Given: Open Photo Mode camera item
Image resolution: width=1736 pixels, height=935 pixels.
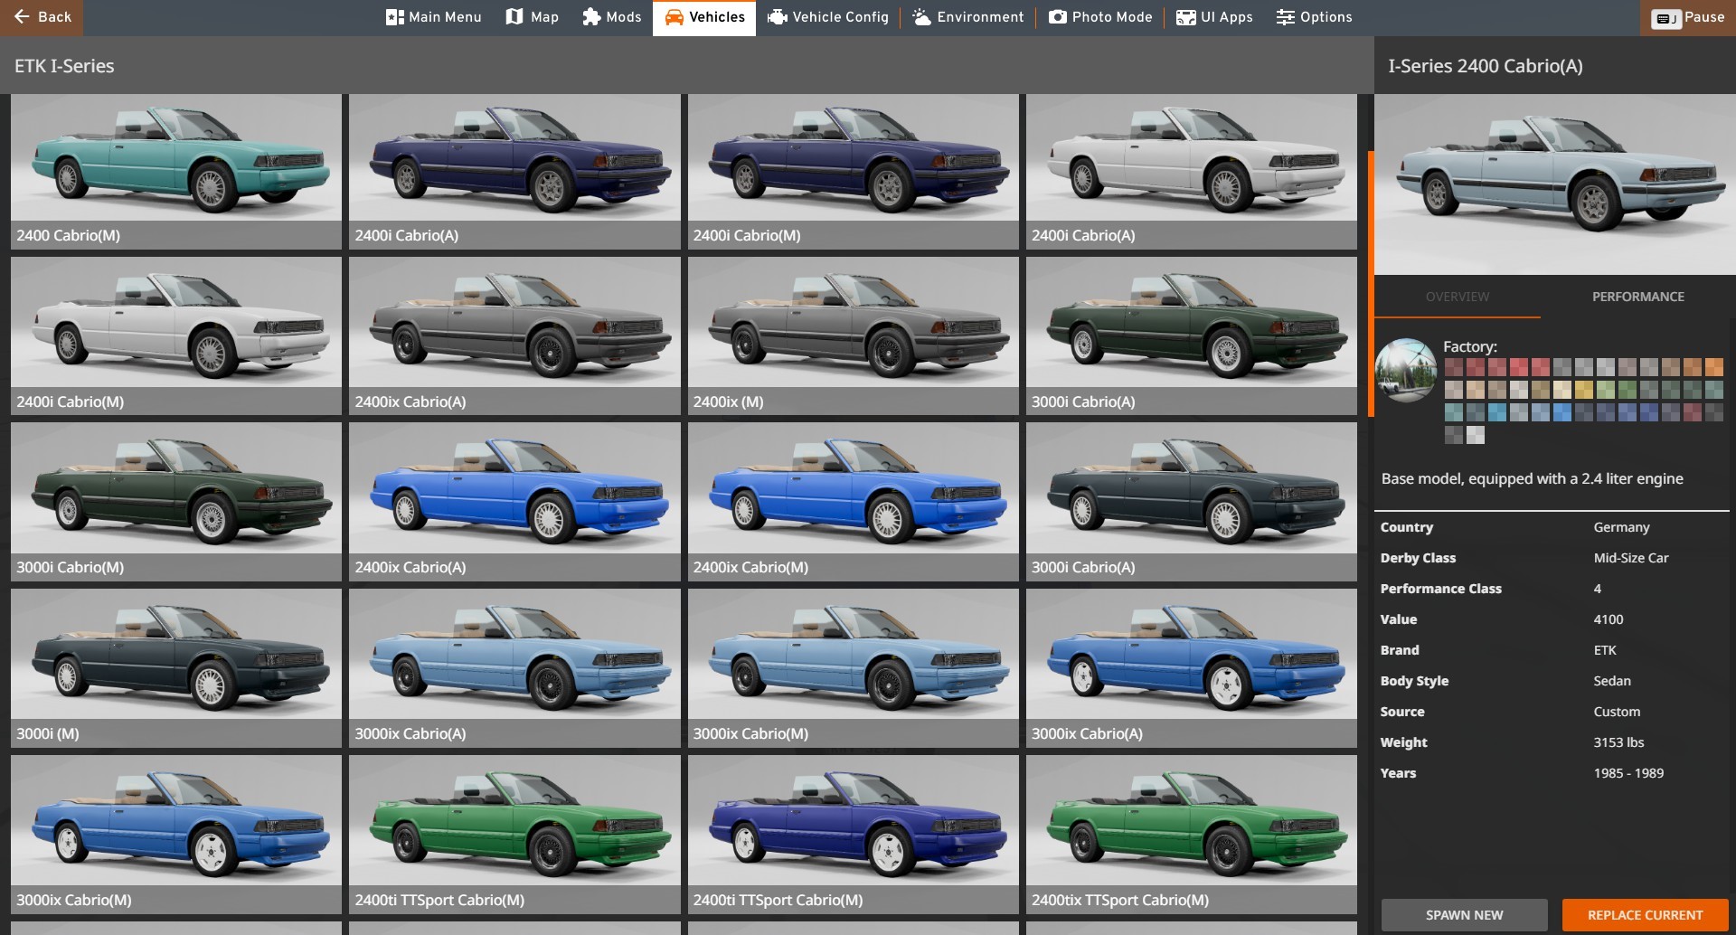Looking at the screenshot, I should pyautogui.click(x=1100, y=17).
